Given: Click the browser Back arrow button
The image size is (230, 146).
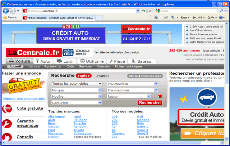Looking at the screenshot, I should coord(6,11).
